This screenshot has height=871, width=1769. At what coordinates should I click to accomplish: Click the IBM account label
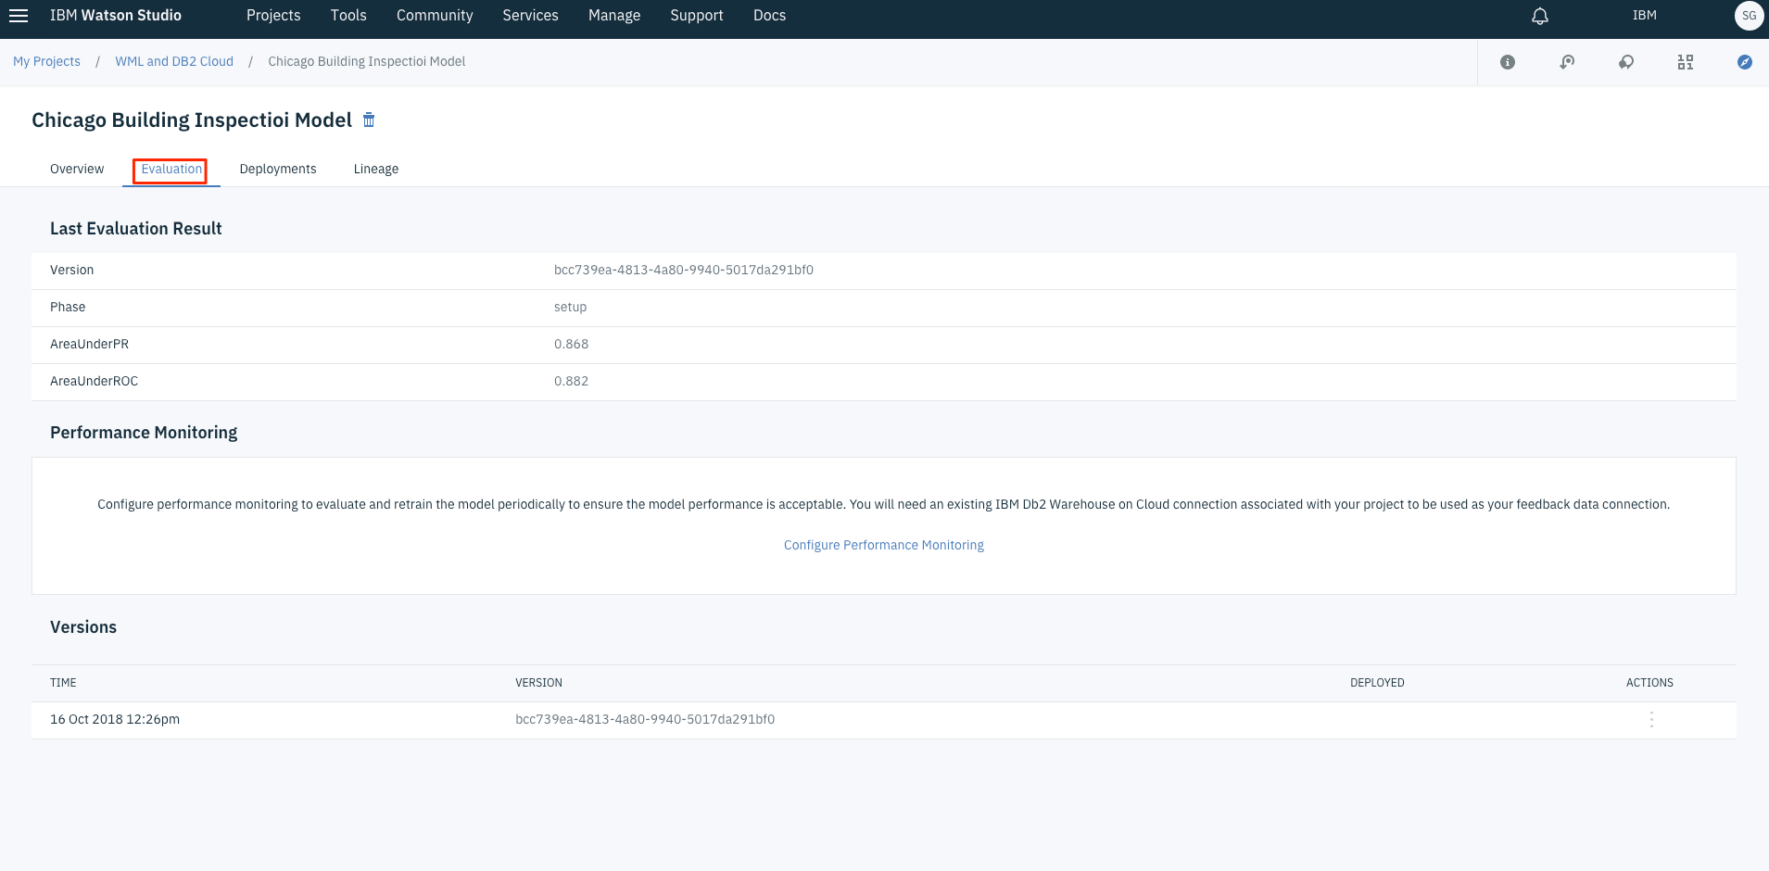(x=1644, y=16)
